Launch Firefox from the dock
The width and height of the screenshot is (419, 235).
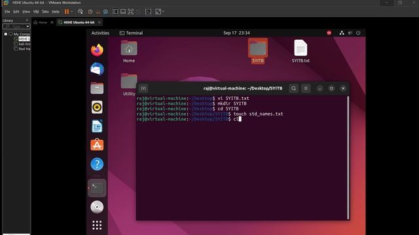pyautogui.click(x=97, y=50)
